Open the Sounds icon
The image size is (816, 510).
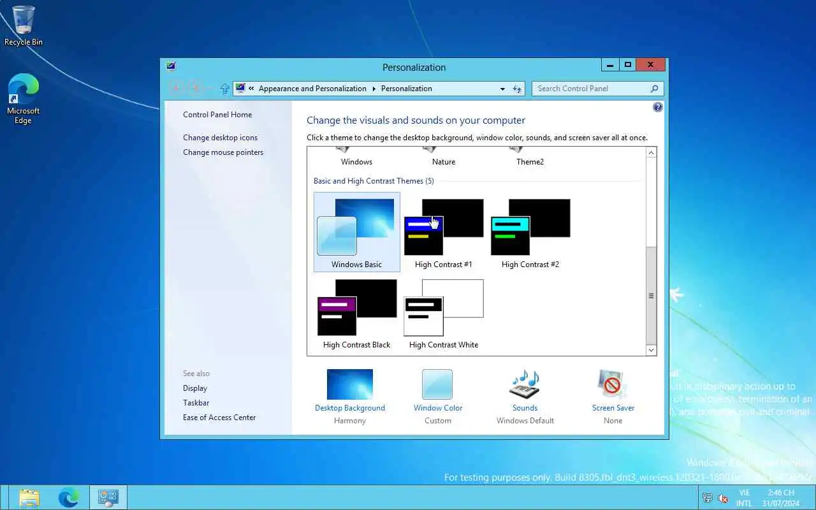[x=525, y=384]
